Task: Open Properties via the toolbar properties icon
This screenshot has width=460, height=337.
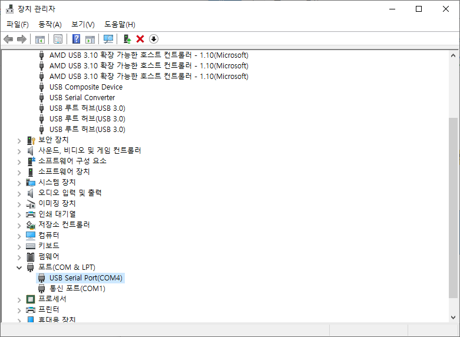Action: [x=58, y=39]
